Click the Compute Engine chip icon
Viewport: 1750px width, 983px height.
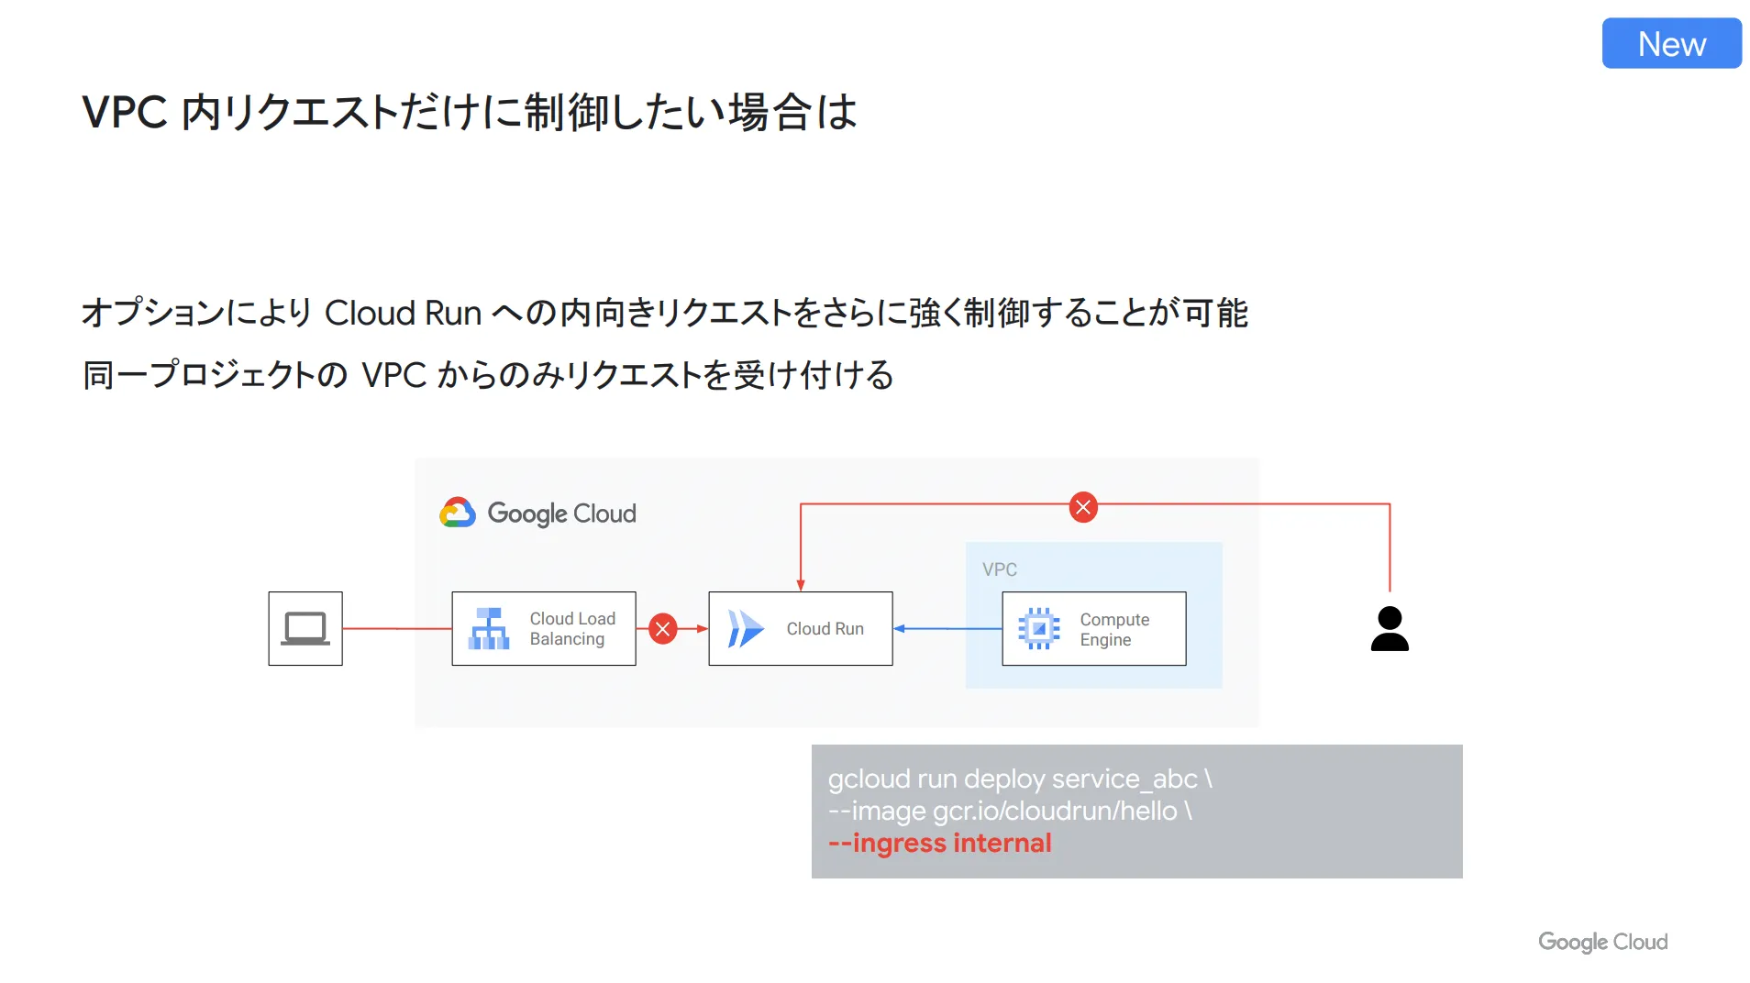(x=1039, y=628)
